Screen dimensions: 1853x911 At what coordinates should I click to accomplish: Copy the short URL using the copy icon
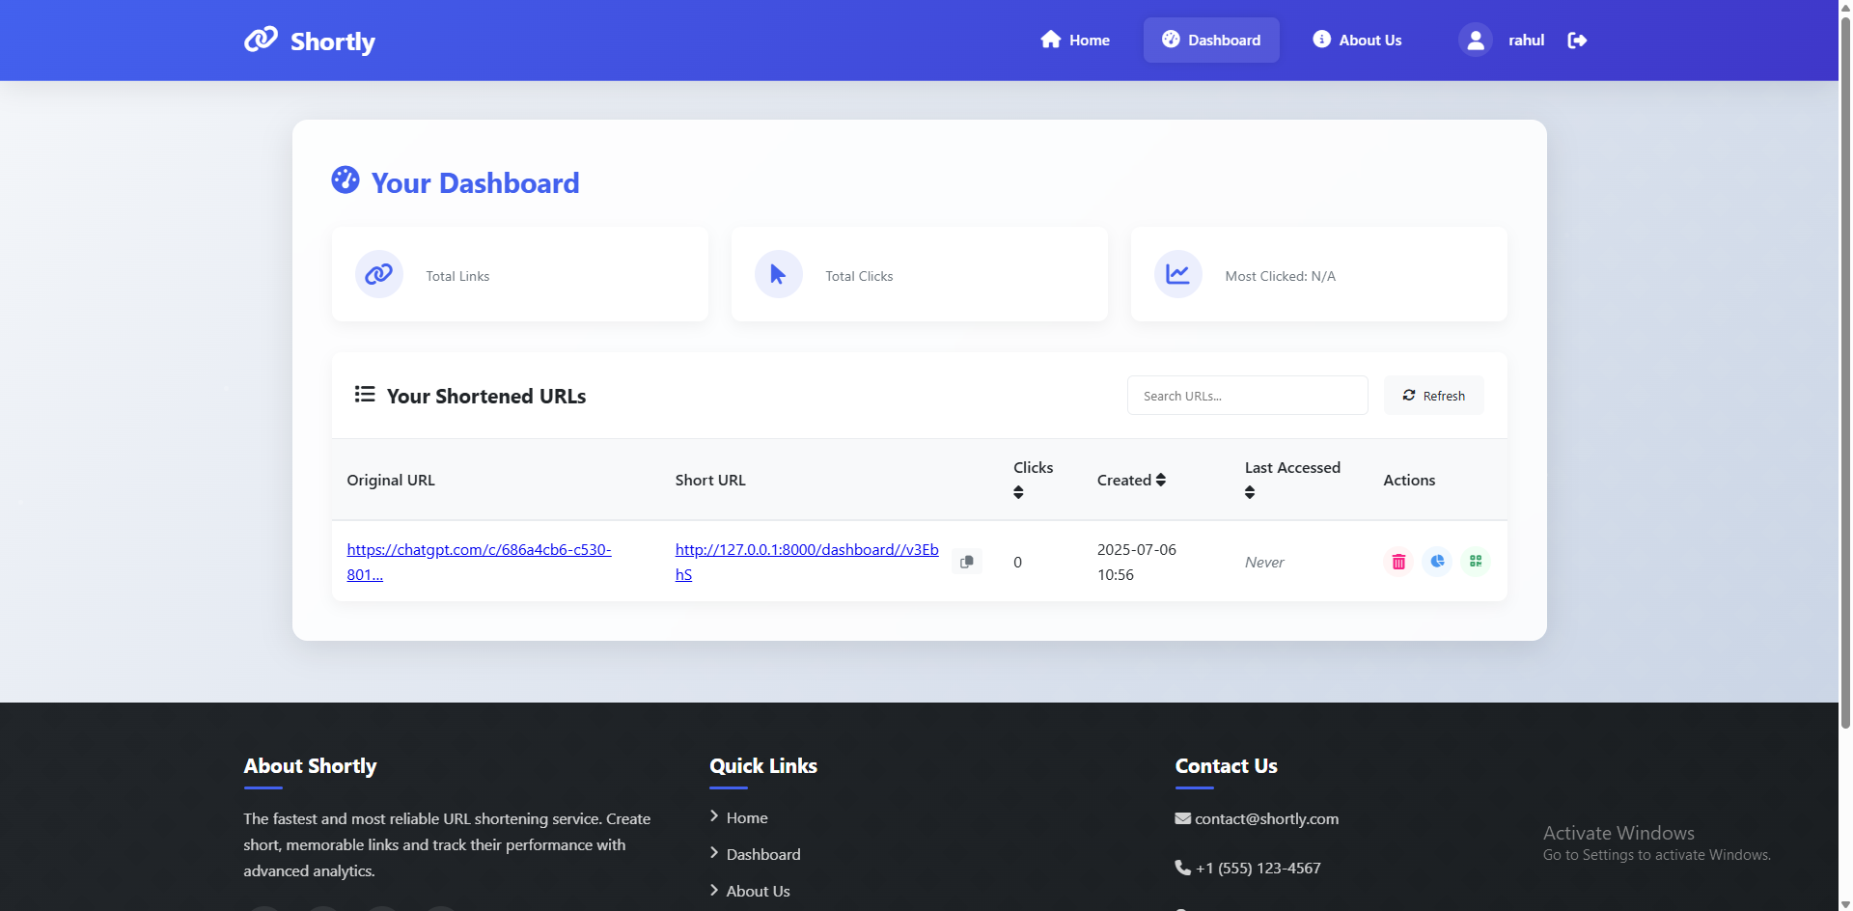[x=966, y=561]
